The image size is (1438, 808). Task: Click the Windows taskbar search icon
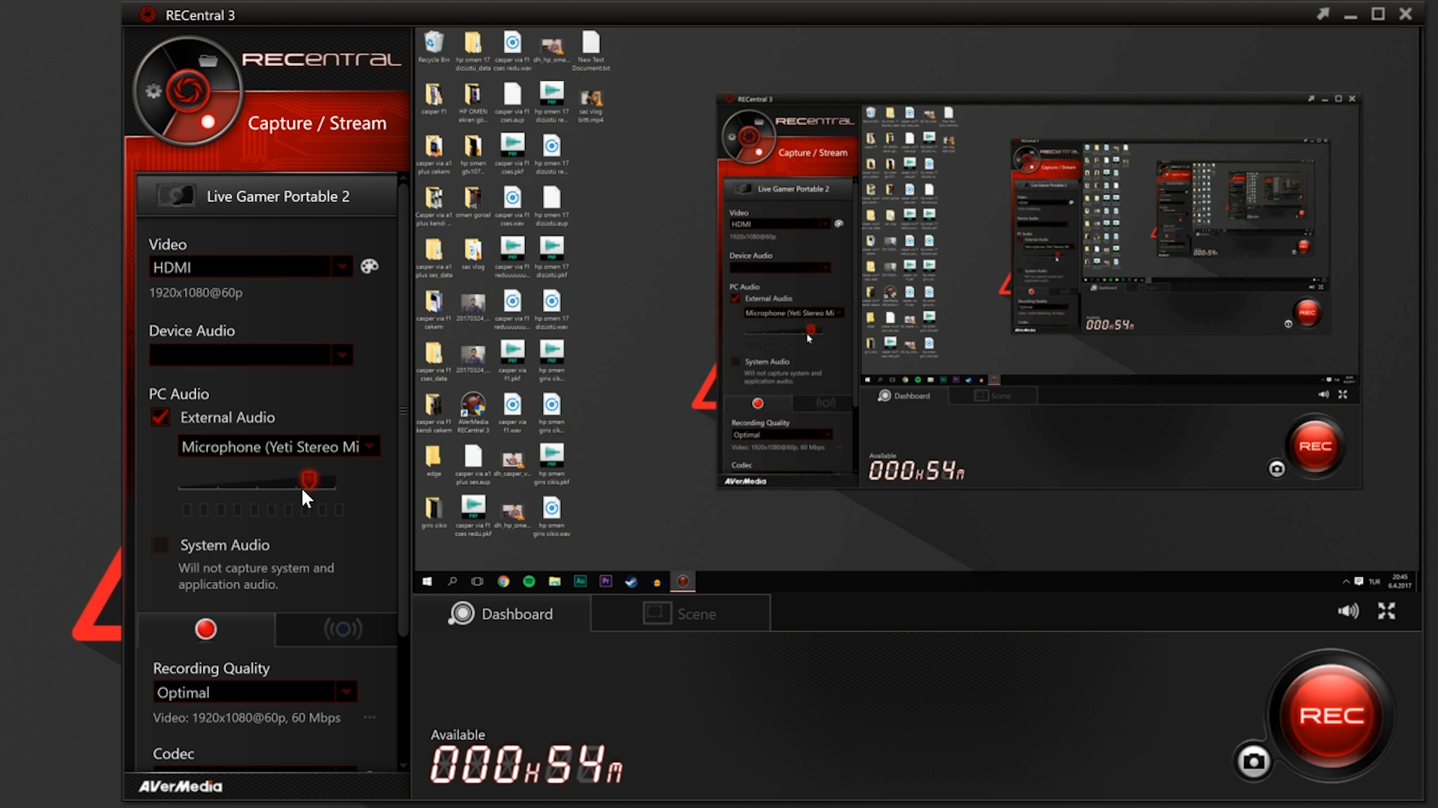(452, 581)
